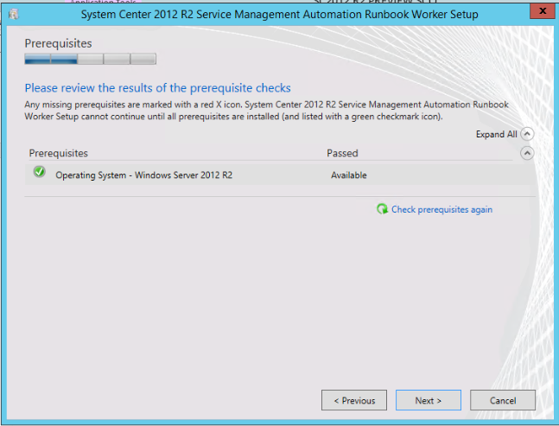Click the window title bar text
559x426 pixels.
coord(279,14)
